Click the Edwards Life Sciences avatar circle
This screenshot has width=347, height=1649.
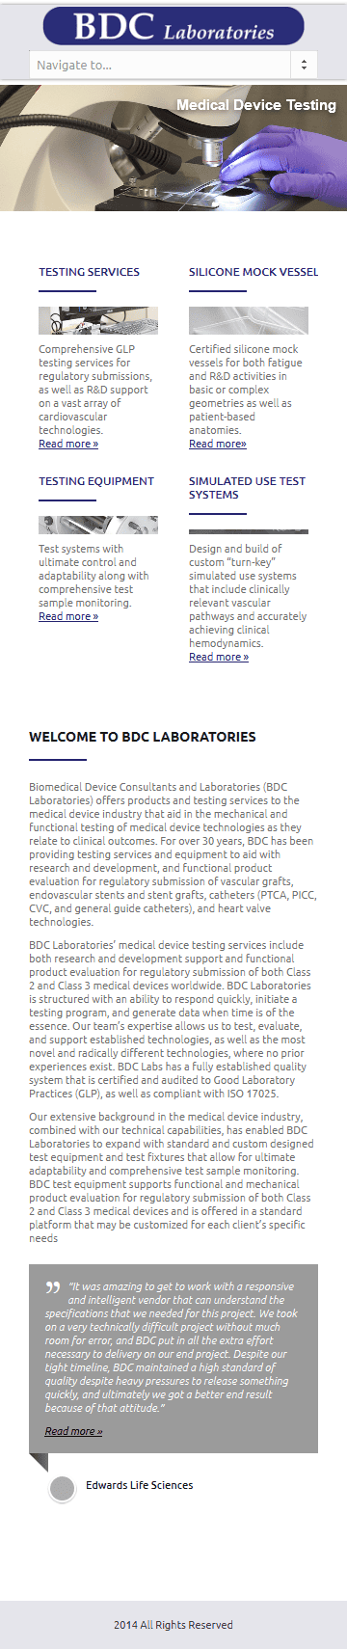click(63, 1489)
